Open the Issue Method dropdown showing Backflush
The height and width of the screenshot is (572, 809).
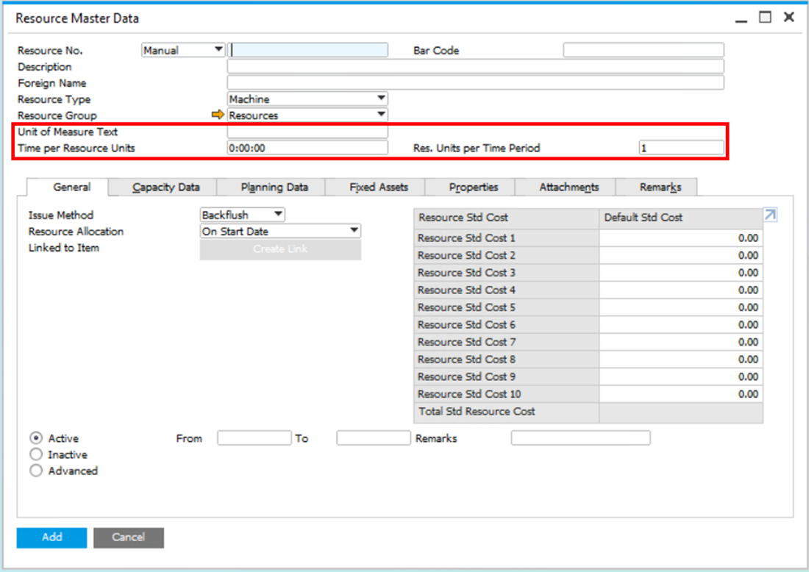pyautogui.click(x=243, y=215)
